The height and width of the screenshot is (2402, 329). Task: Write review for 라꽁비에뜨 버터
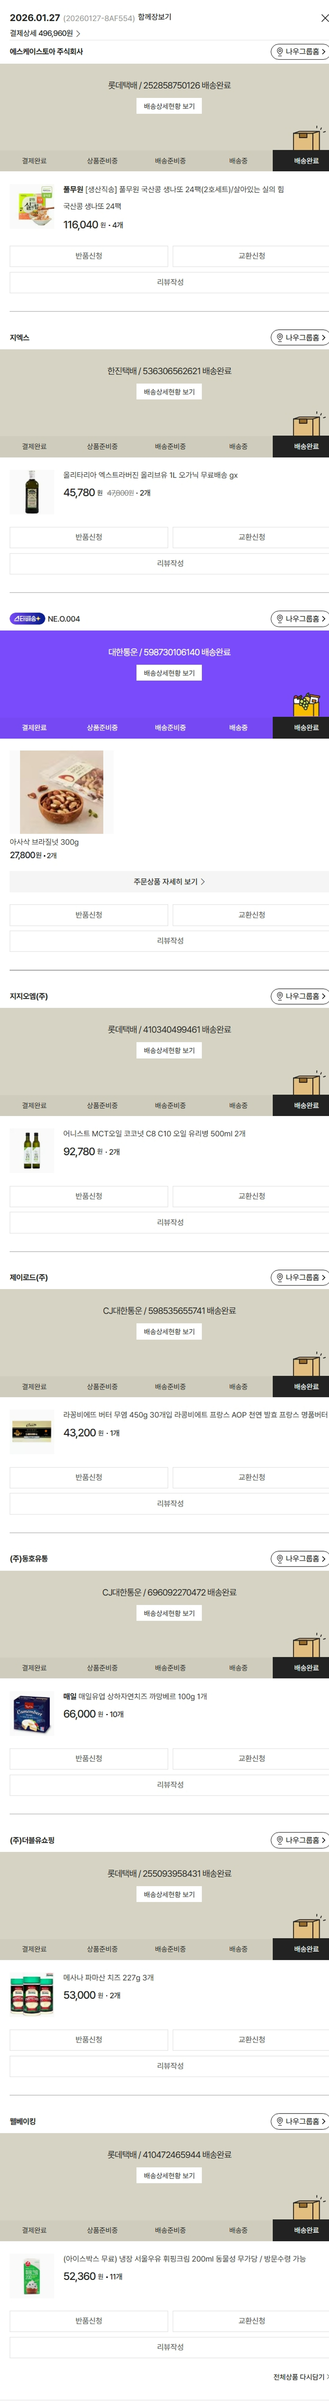click(x=169, y=1503)
